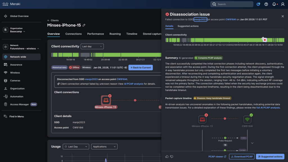Click the Search input field

[x=233, y=4]
